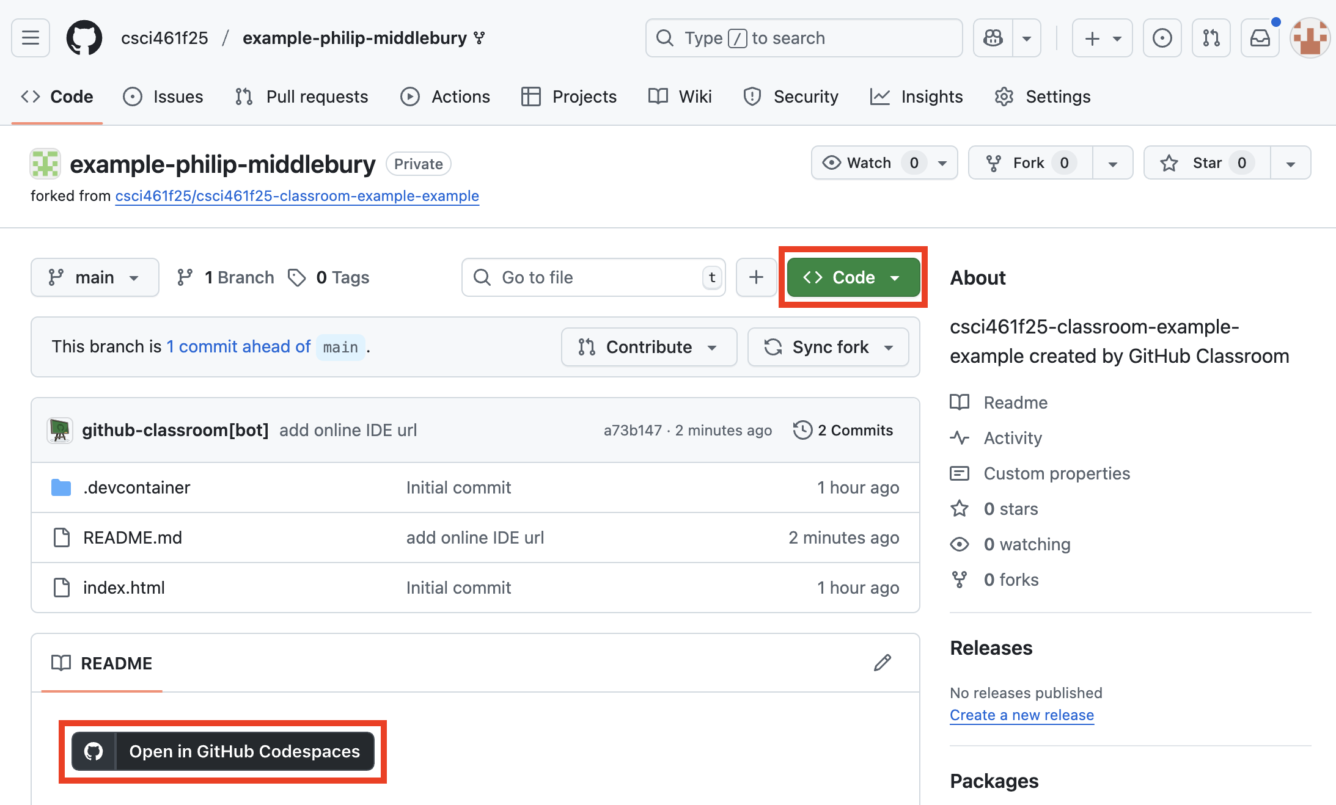Switch to the Actions tab
This screenshot has width=1336, height=805.
click(x=445, y=97)
